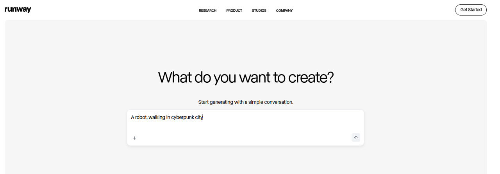Submit the prompt with the up-arrow icon

coord(355,137)
